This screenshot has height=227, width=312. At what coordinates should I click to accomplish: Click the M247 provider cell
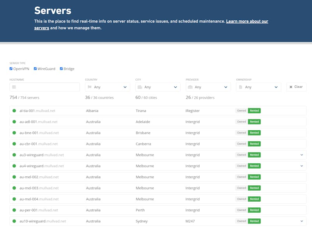coord(190,221)
